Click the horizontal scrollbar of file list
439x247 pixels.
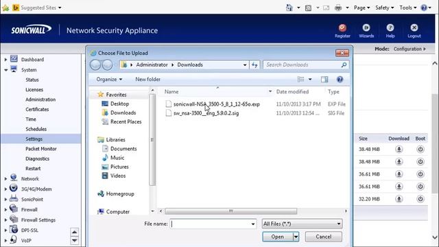(230, 211)
